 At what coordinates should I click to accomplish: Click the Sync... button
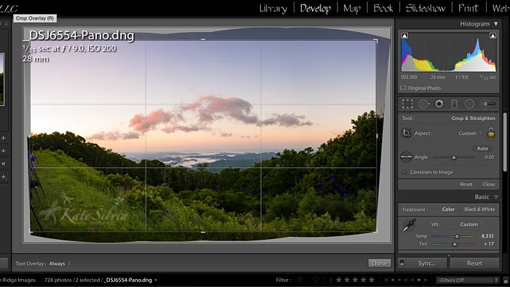(427, 263)
